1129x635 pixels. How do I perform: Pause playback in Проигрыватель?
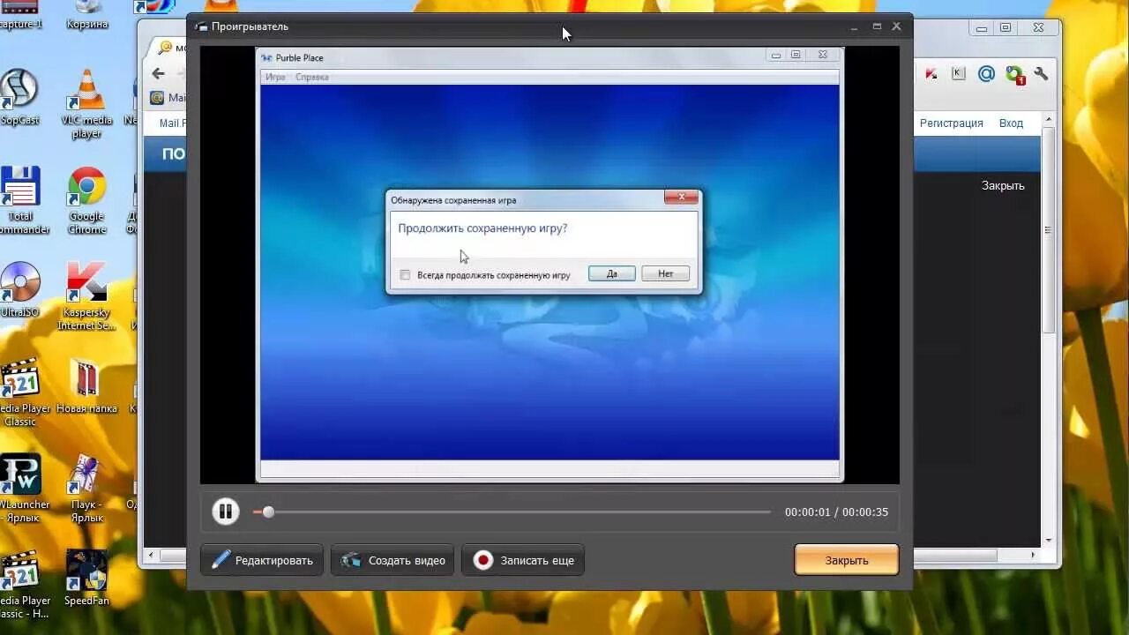226,512
